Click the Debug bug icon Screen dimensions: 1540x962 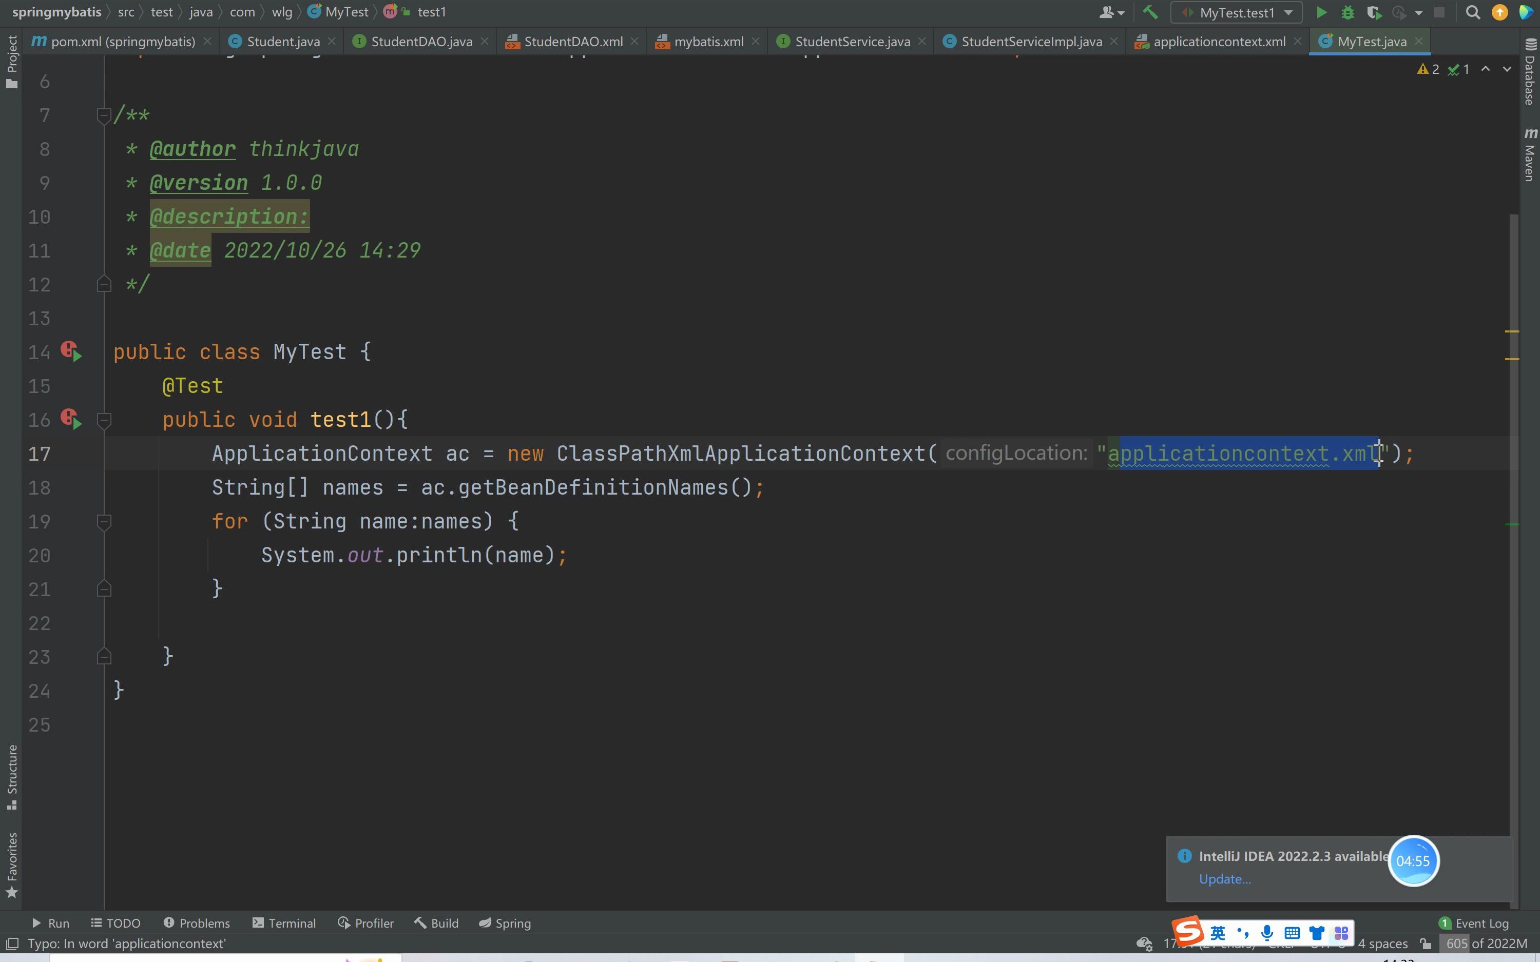pos(1347,13)
